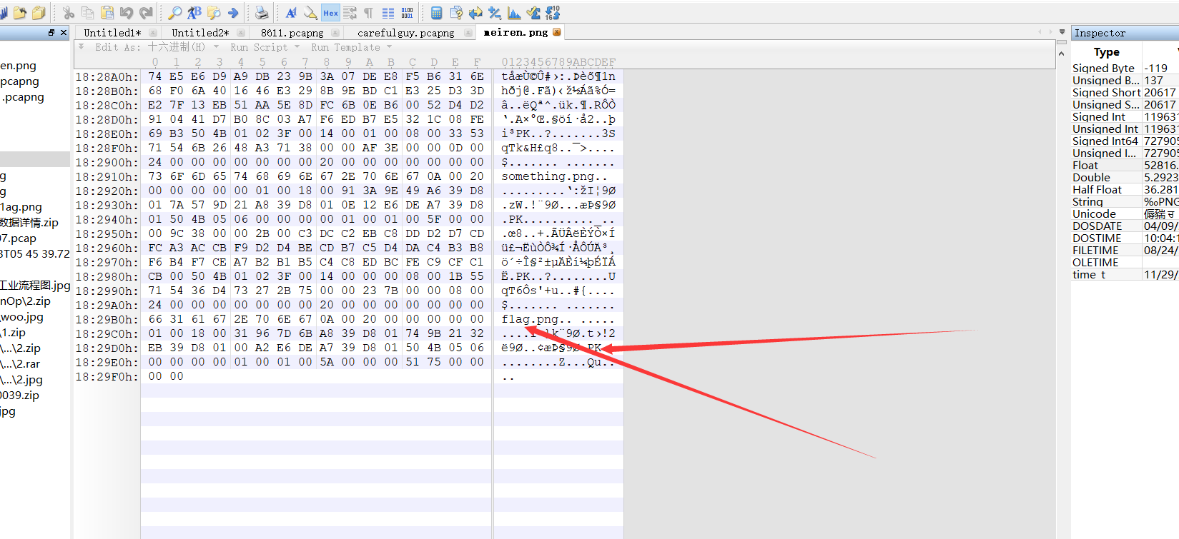Click the tab scroll right arrow
The width and height of the screenshot is (1179, 539).
tap(1050, 32)
